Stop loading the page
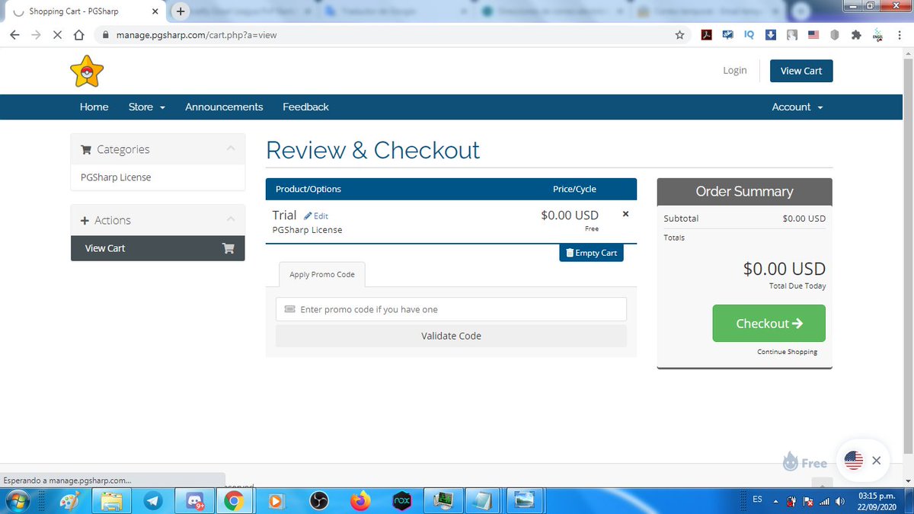 (57, 35)
